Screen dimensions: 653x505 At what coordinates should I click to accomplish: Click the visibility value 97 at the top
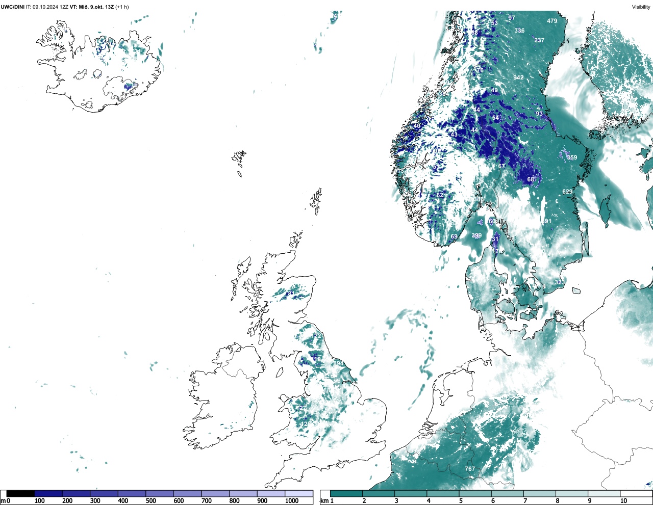coord(512,18)
